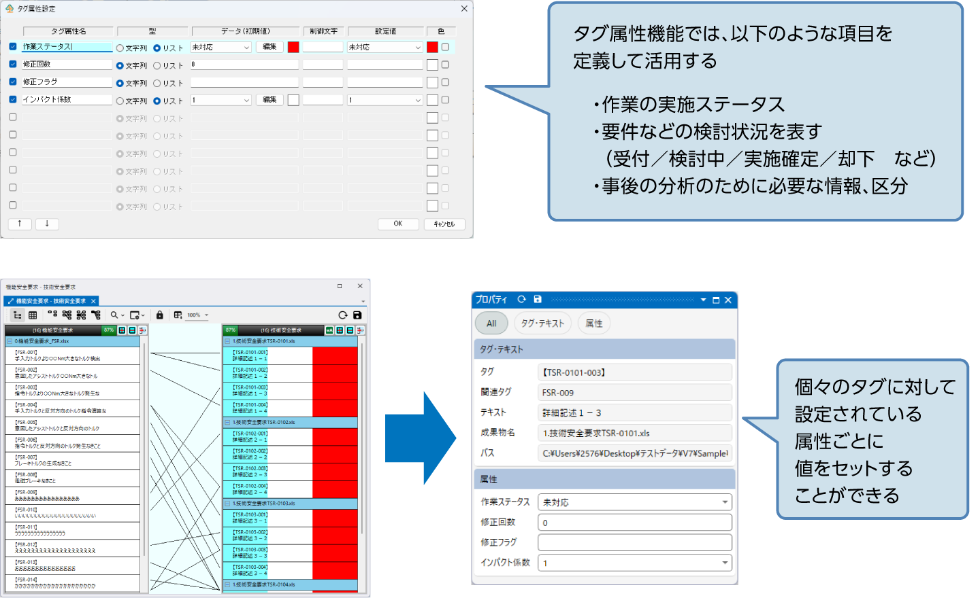Viewport: 980px width, 598px height.
Task: Expand the 100% zoom level dropdown
Action: tap(206, 315)
